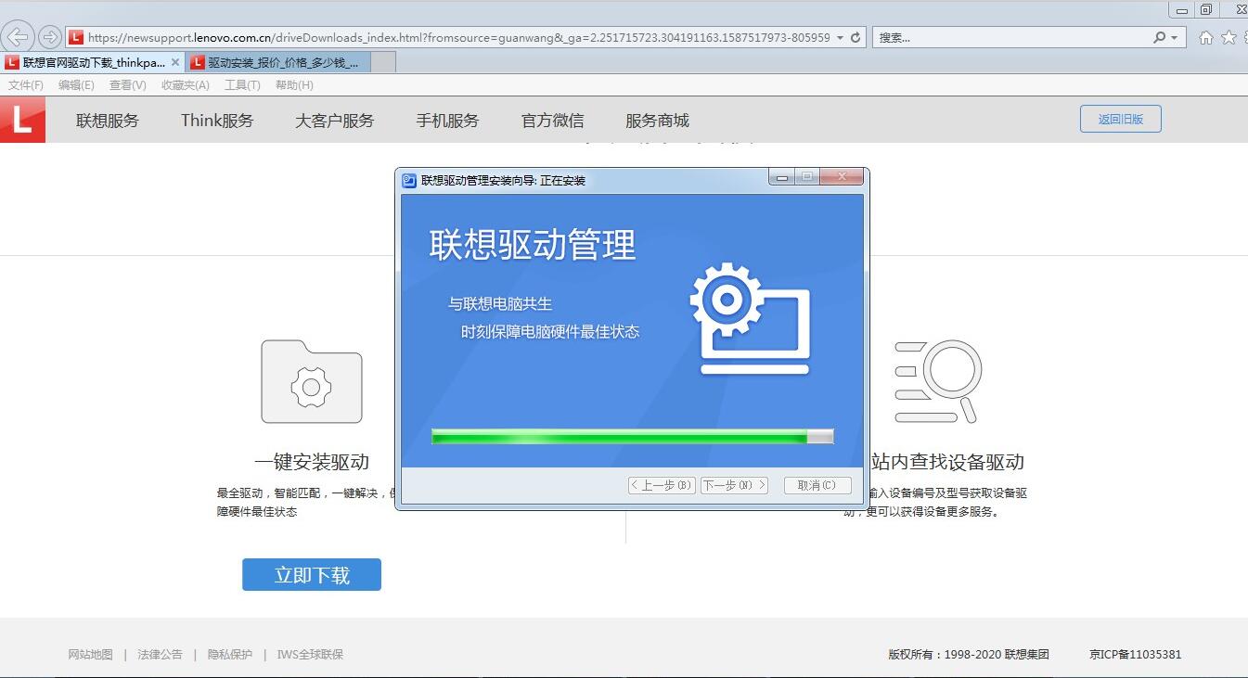Switch to the 驱动安装_报价 tab

coord(278,61)
